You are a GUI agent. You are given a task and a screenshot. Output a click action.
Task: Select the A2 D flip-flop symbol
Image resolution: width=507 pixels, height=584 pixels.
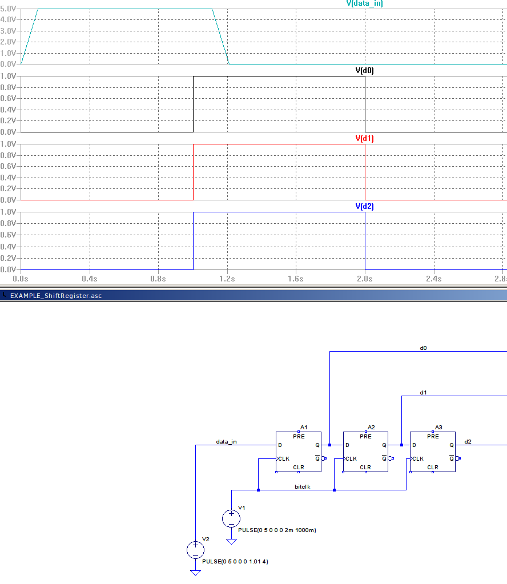click(x=365, y=451)
